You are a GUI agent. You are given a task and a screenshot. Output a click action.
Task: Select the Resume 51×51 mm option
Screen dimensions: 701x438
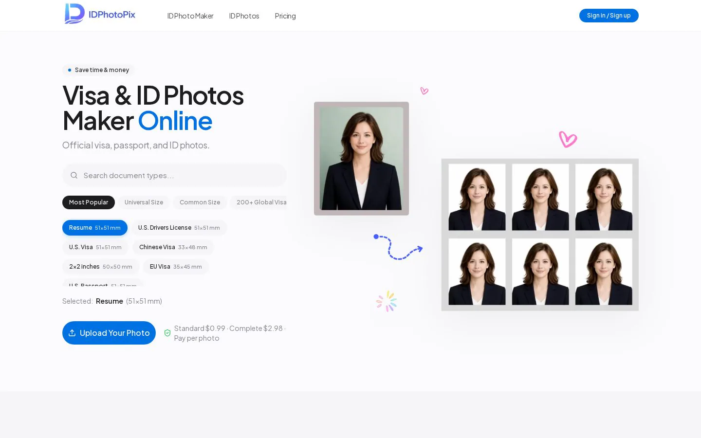95,228
